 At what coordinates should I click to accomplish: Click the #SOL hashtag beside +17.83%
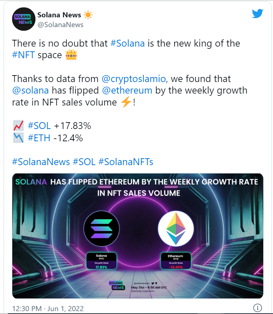click(40, 126)
